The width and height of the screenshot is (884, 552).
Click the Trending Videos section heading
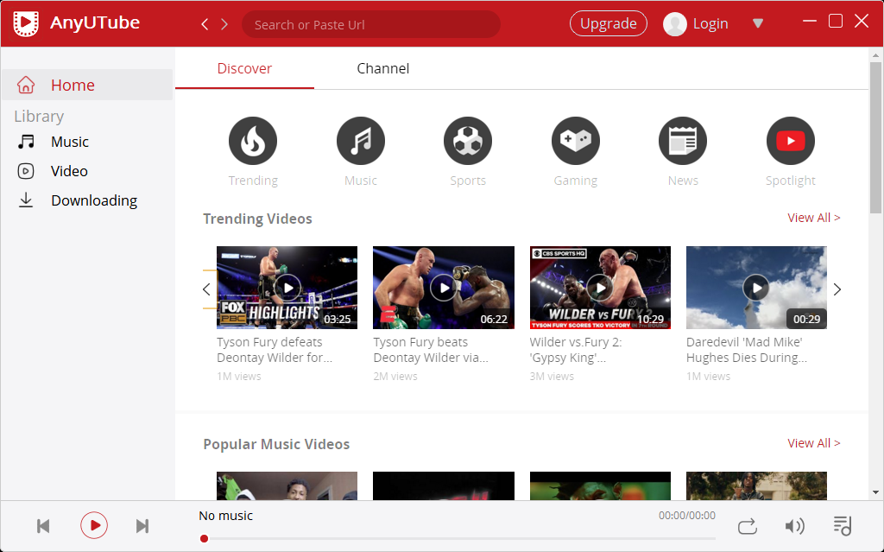pos(257,219)
